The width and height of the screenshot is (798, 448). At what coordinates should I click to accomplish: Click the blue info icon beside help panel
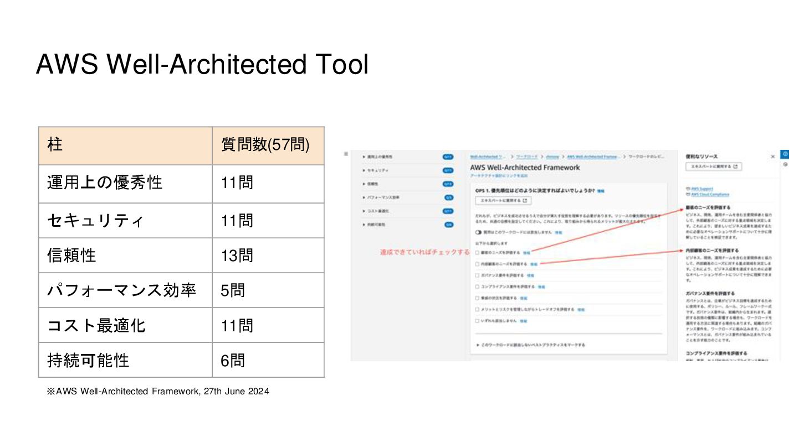tap(785, 154)
